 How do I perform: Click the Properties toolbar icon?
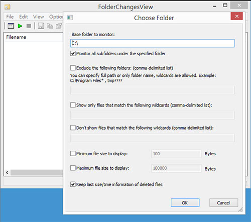click(59, 26)
